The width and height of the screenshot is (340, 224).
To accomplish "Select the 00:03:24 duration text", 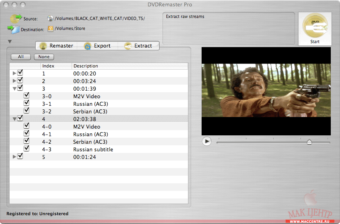I will click(84, 81).
